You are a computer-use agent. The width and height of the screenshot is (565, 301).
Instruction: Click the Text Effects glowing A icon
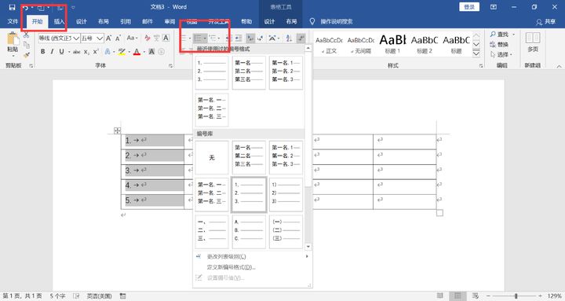pyautogui.click(x=108, y=52)
